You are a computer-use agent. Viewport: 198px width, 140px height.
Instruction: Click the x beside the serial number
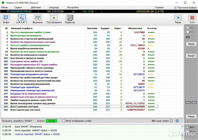click(x=73, y=12)
